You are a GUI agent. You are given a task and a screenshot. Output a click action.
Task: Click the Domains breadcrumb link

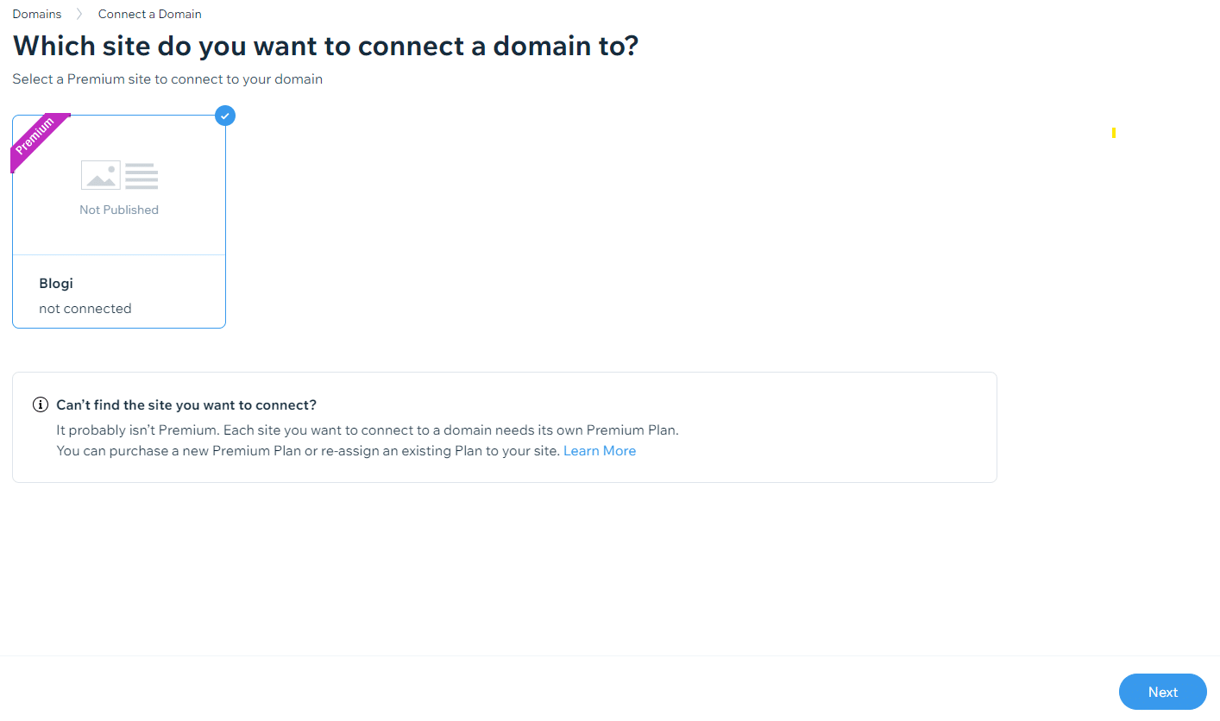(x=37, y=15)
